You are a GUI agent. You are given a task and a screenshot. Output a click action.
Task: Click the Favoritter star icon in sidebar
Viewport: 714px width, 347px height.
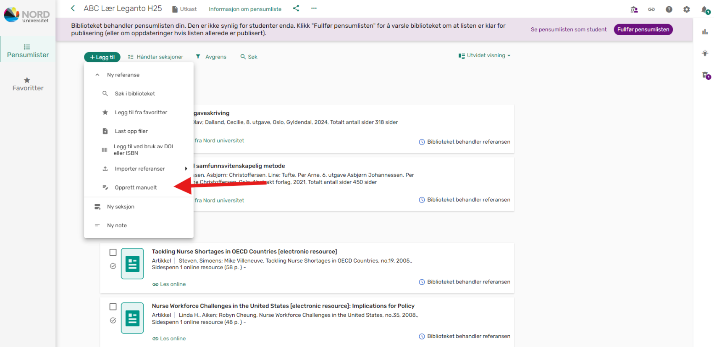[x=27, y=80]
